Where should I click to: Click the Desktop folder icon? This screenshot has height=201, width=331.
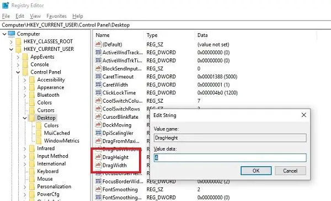[32, 118]
